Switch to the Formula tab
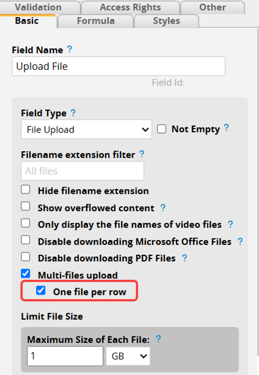This screenshot has height=375, width=259. click(96, 21)
